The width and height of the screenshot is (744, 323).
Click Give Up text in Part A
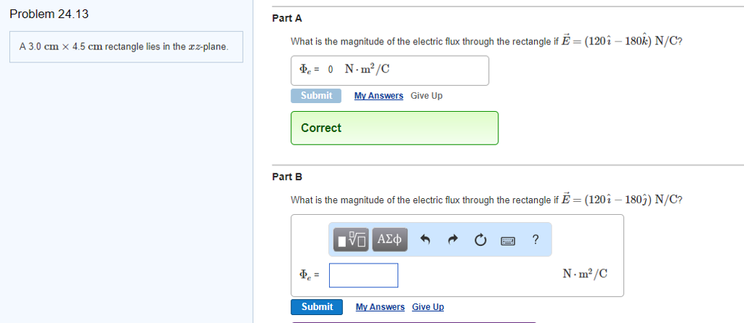[x=426, y=96]
